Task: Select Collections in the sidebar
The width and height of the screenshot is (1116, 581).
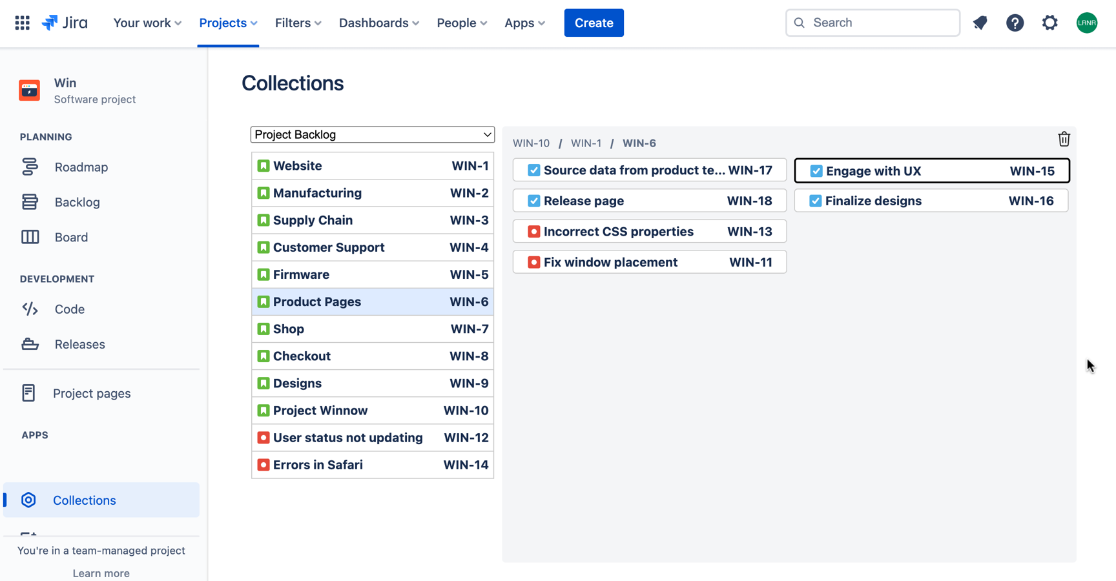Action: [84, 500]
